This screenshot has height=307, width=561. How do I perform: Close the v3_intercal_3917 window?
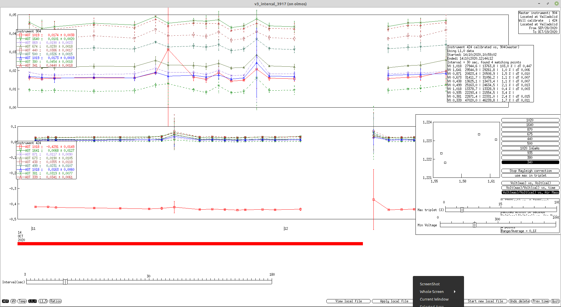[x=557, y=4]
